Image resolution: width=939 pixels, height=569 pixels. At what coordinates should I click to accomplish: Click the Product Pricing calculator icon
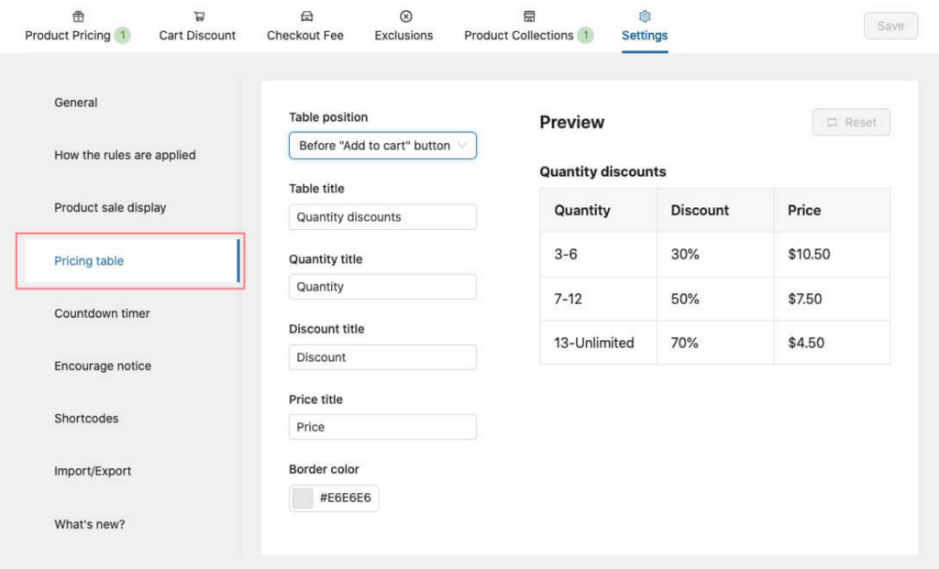(78, 16)
